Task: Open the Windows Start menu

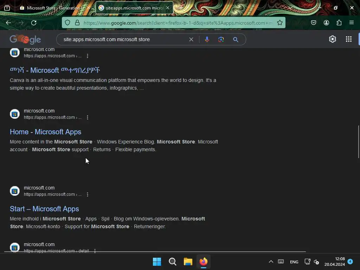Action: click(157, 262)
